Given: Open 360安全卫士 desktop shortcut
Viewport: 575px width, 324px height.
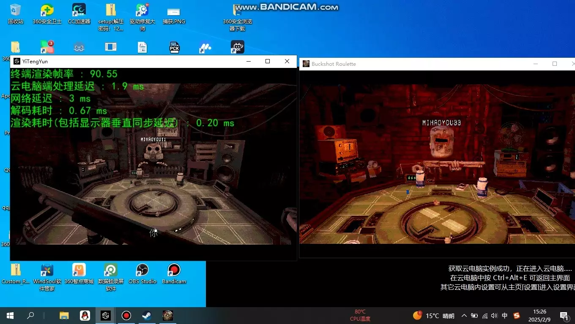Looking at the screenshot, I should click(47, 14).
